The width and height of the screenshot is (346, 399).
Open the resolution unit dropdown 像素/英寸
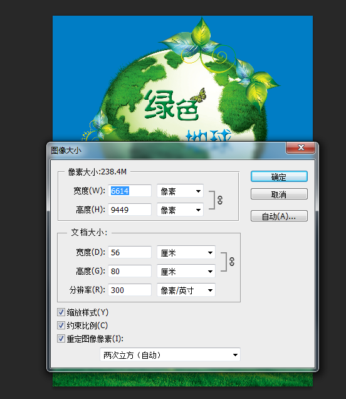click(x=186, y=290)
